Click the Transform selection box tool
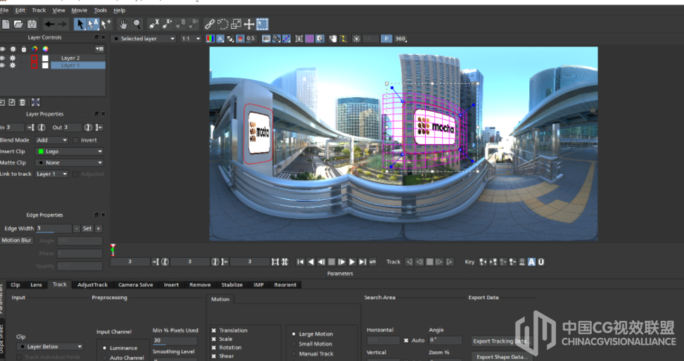Screen dimensions: 684x361 coord(262,24)
